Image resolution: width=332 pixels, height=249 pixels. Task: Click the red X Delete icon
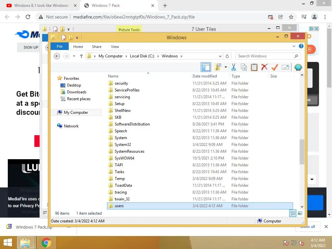point(264,67)
